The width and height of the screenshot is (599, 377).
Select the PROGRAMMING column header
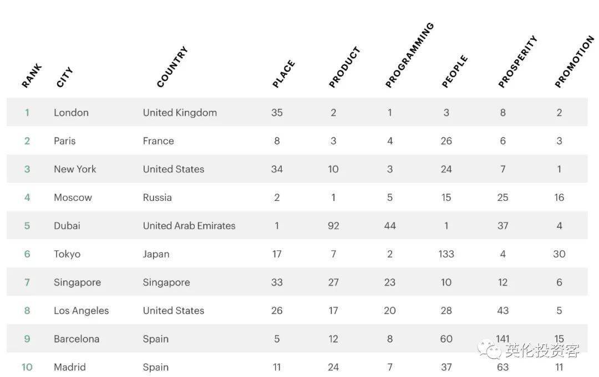tap(409, 55)
